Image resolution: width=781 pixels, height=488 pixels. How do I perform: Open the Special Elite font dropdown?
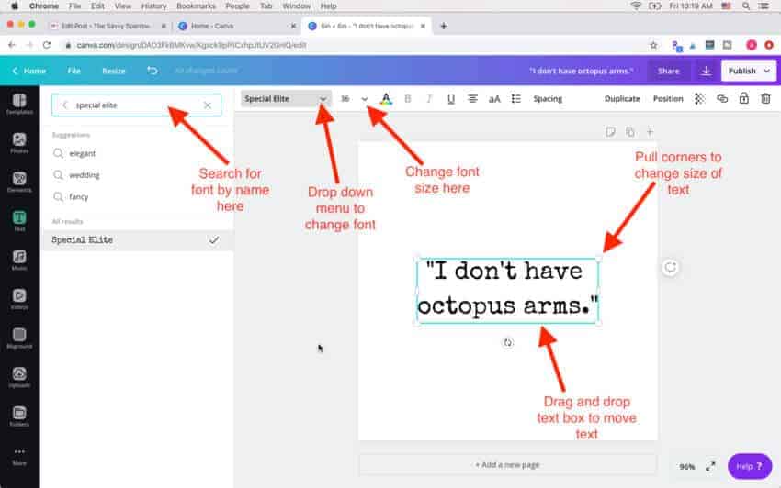(x=286, y=98)
